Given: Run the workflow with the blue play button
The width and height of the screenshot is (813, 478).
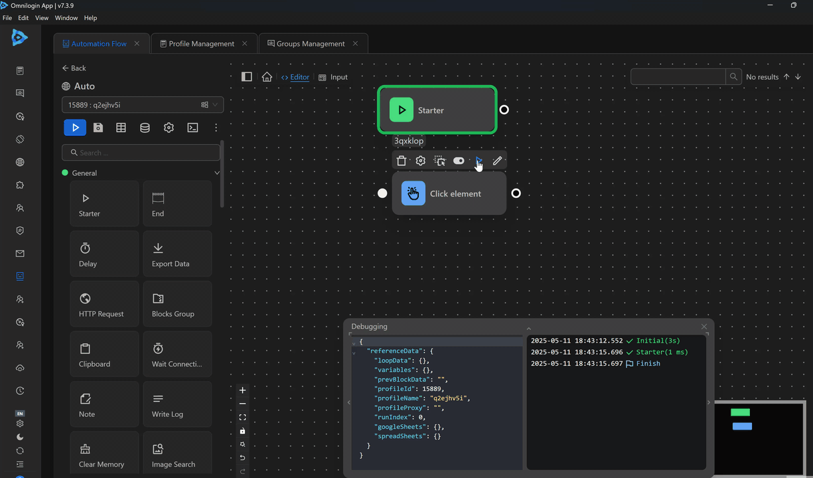Looking at the screenshot, I should [75, 127].
